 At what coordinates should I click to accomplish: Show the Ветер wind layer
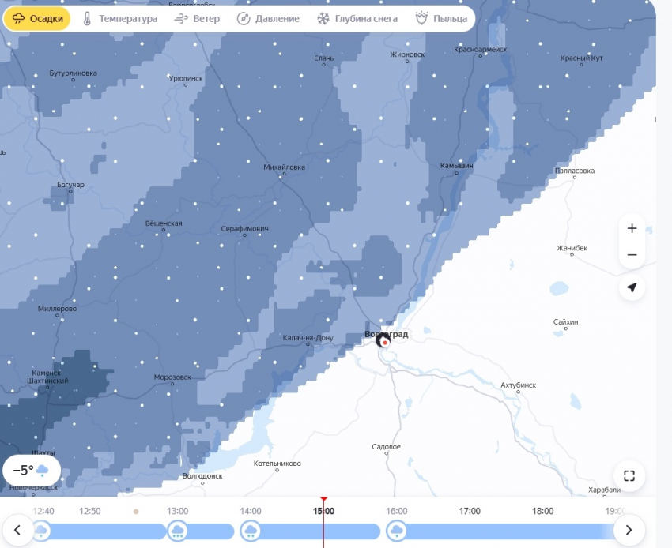196,19
